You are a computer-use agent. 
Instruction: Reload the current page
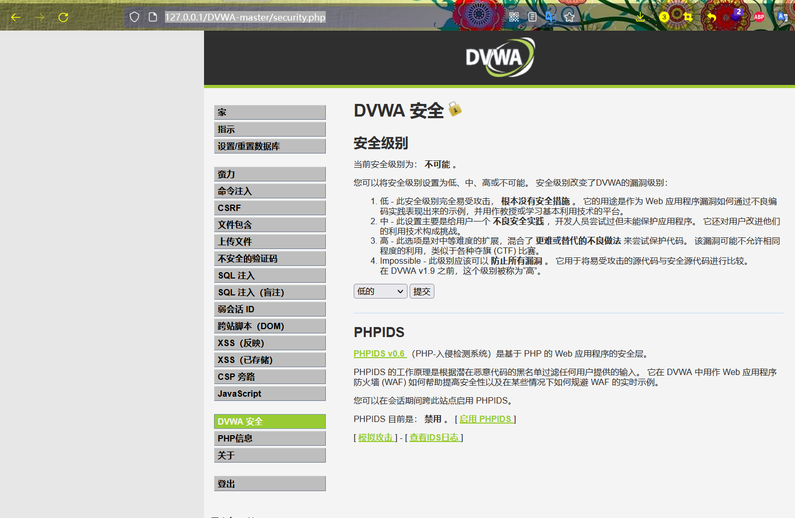(63, 16)
